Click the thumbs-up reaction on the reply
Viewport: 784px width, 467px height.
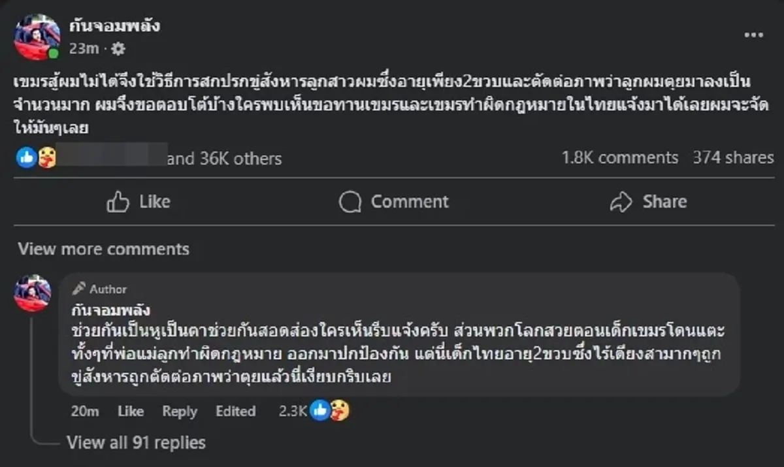tap(319, 411)
